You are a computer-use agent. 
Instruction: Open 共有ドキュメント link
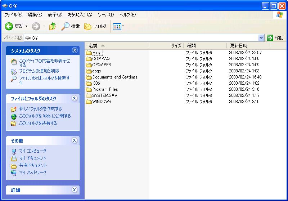tap(33, 165)
